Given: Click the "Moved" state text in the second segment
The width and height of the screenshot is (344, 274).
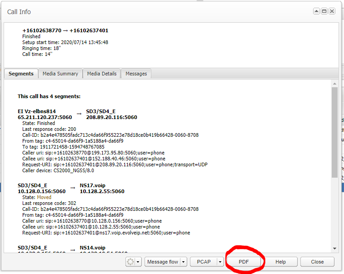Looking at the screenshot, I should (x=44, y=198).
